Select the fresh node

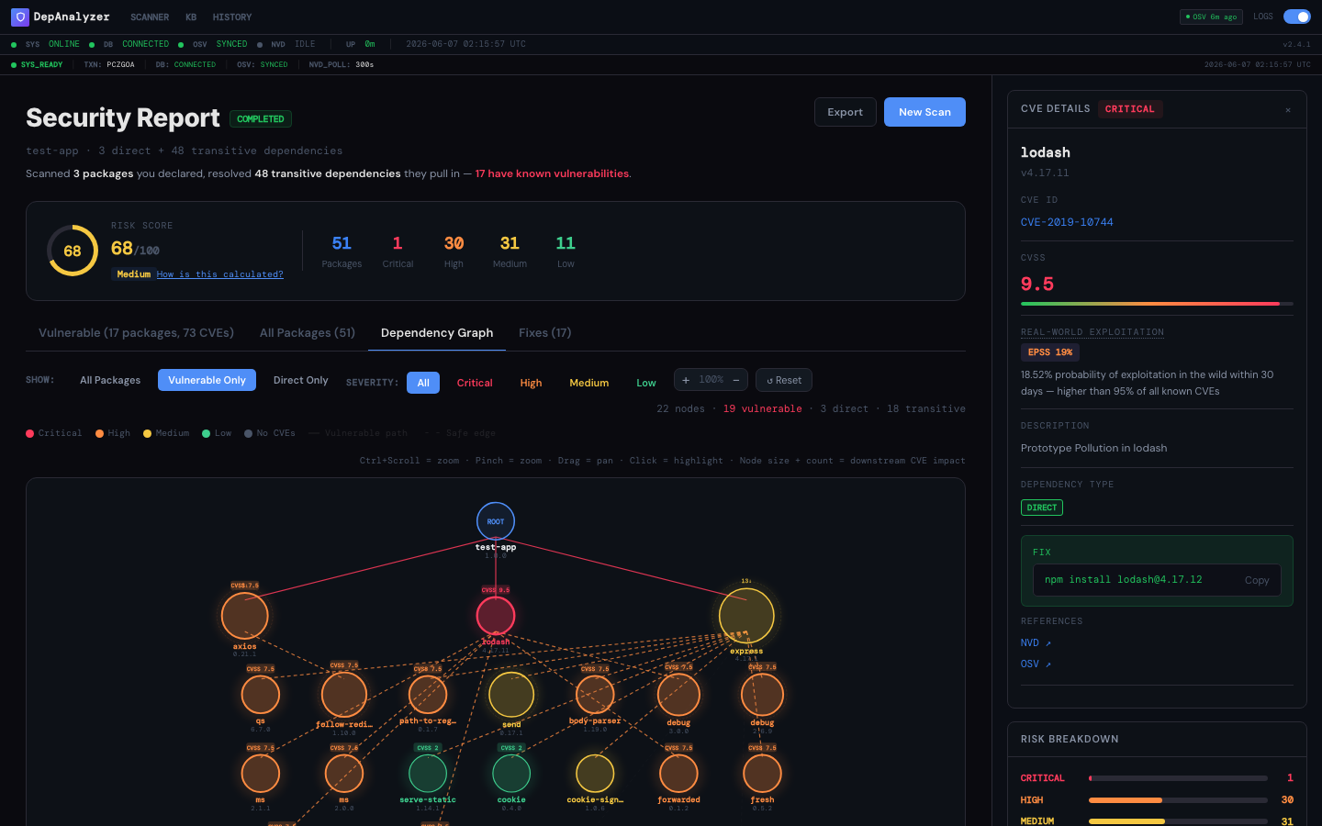762,774
